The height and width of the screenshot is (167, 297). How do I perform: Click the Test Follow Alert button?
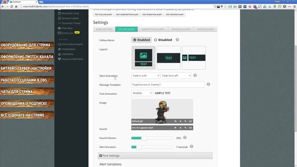pos(103,14)
